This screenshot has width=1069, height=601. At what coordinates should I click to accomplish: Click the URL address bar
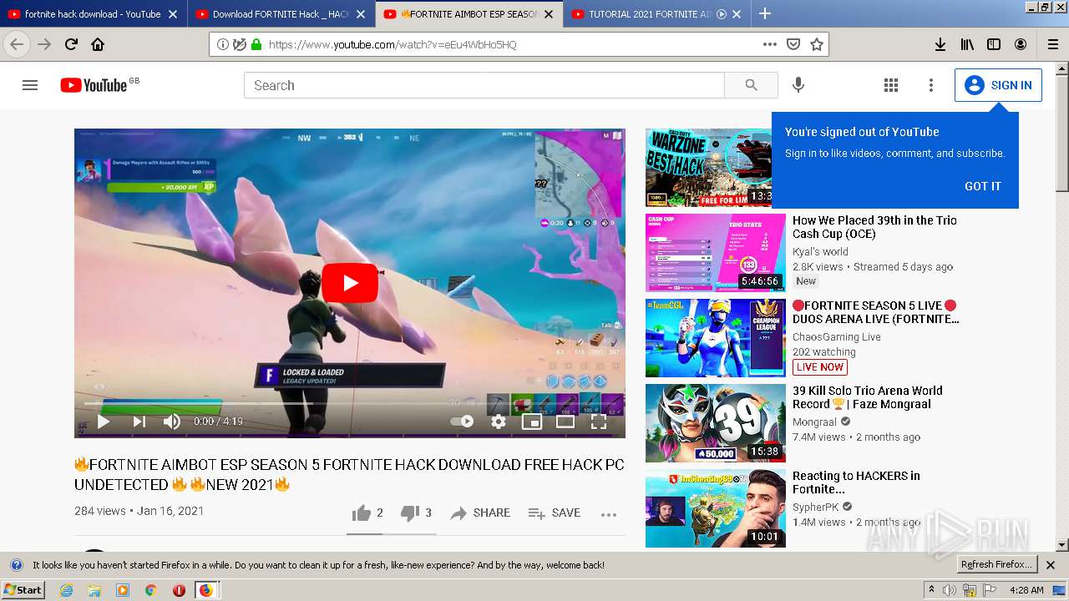point(509,44)
